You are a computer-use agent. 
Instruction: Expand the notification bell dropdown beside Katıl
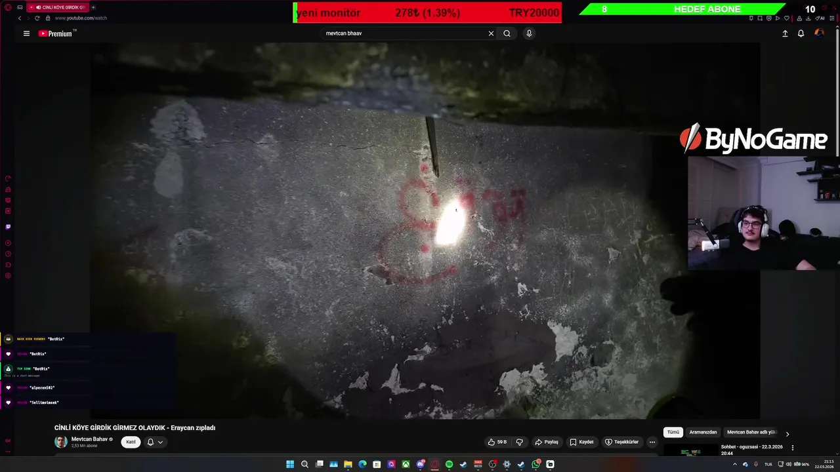click(155, 442)
